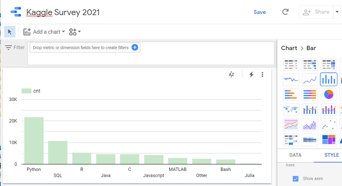Switch to the DATA tab
Viewport: 342px width, 186px height.
pos(295,155)
